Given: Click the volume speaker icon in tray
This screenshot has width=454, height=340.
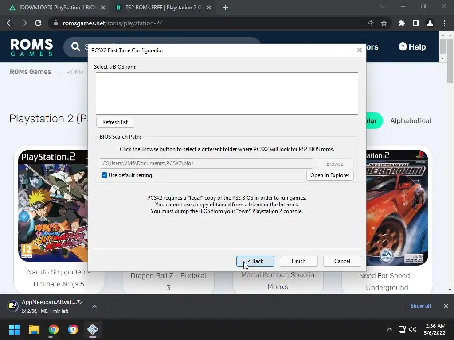Looking at the screenshot, I should click(413, 329).
